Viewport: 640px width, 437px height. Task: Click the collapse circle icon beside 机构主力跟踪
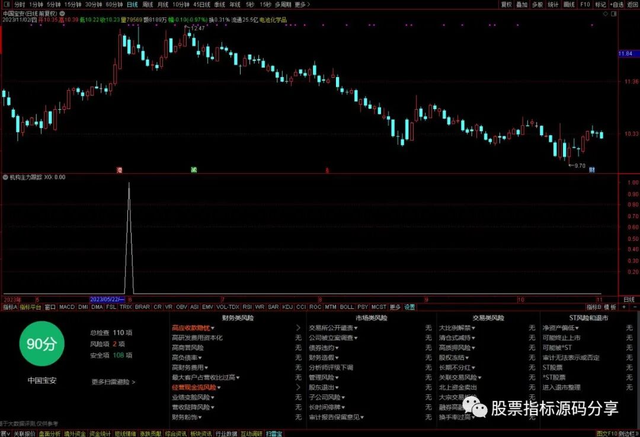coord(5,177)
